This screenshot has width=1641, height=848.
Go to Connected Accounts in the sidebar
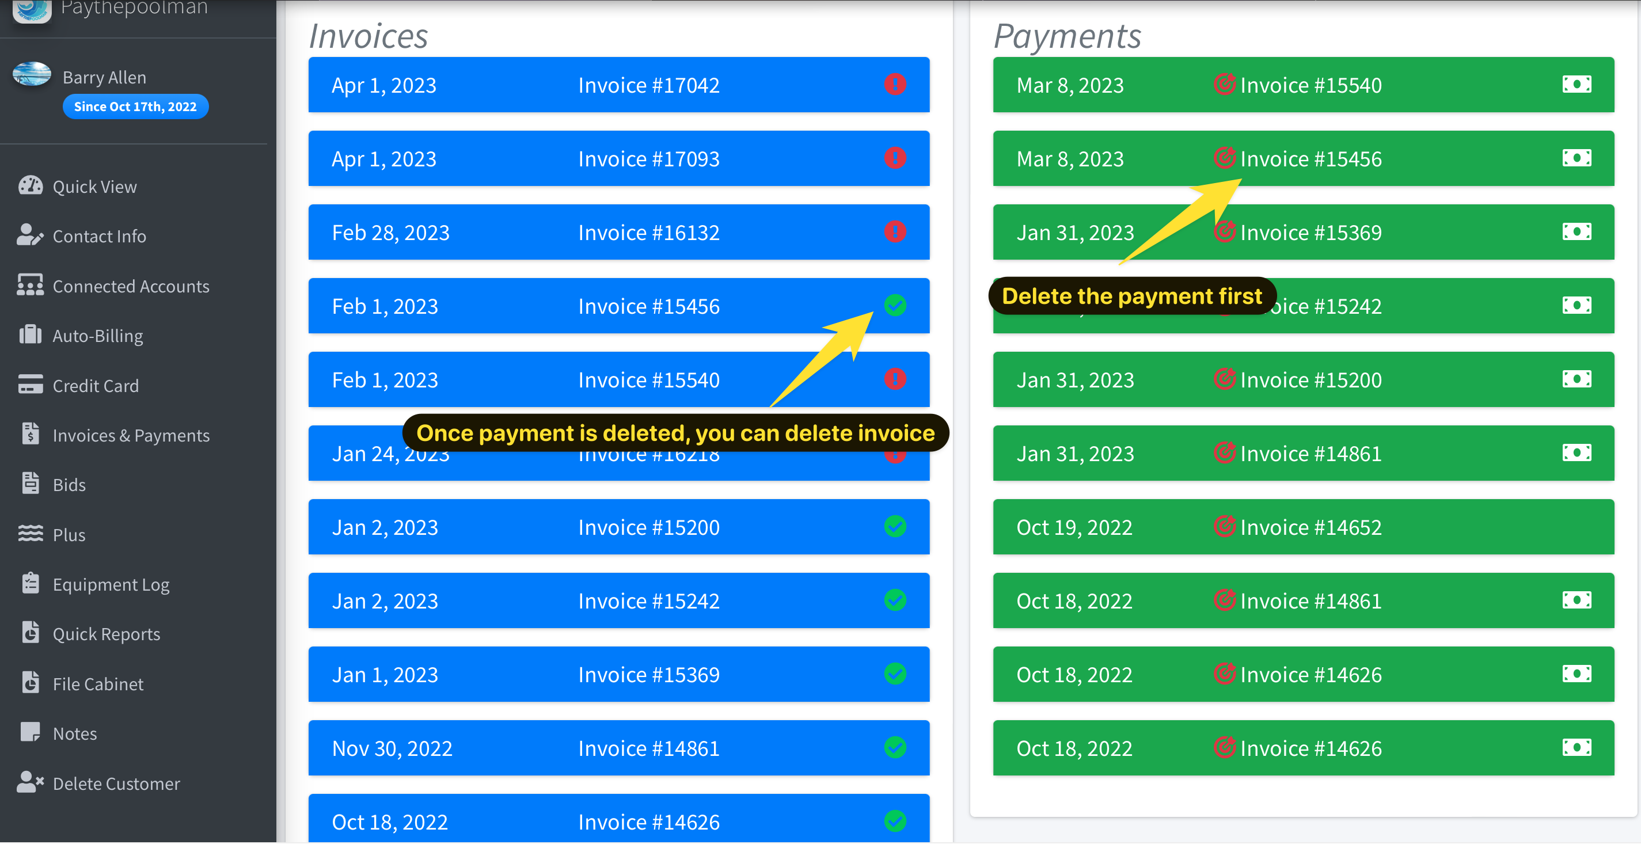coord(131,287)
